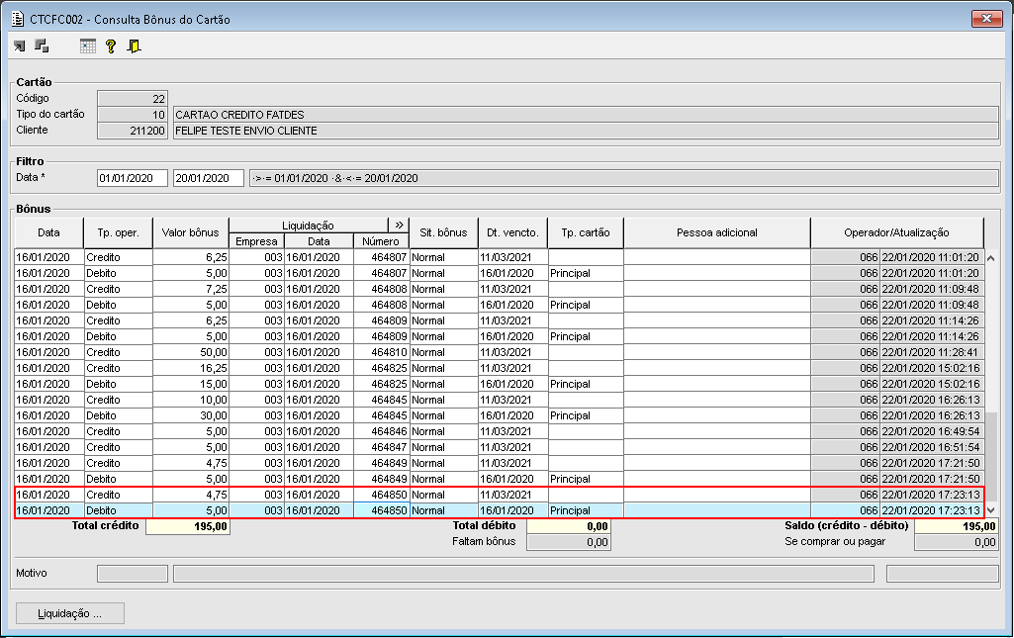The image size is (1014, 638).
Task: Select the cell with bonus value 10,00
Action: tap(191, 400)
